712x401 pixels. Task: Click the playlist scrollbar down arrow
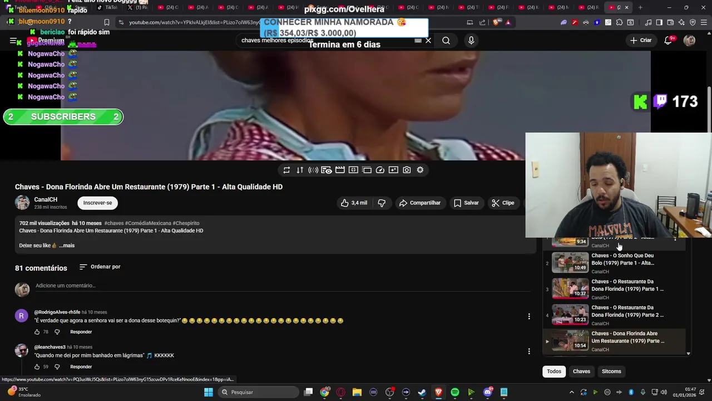(x=688, y=354)
